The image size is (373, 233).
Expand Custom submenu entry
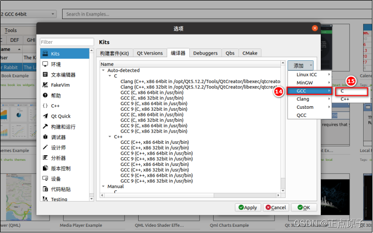click(x=309, y=107)
